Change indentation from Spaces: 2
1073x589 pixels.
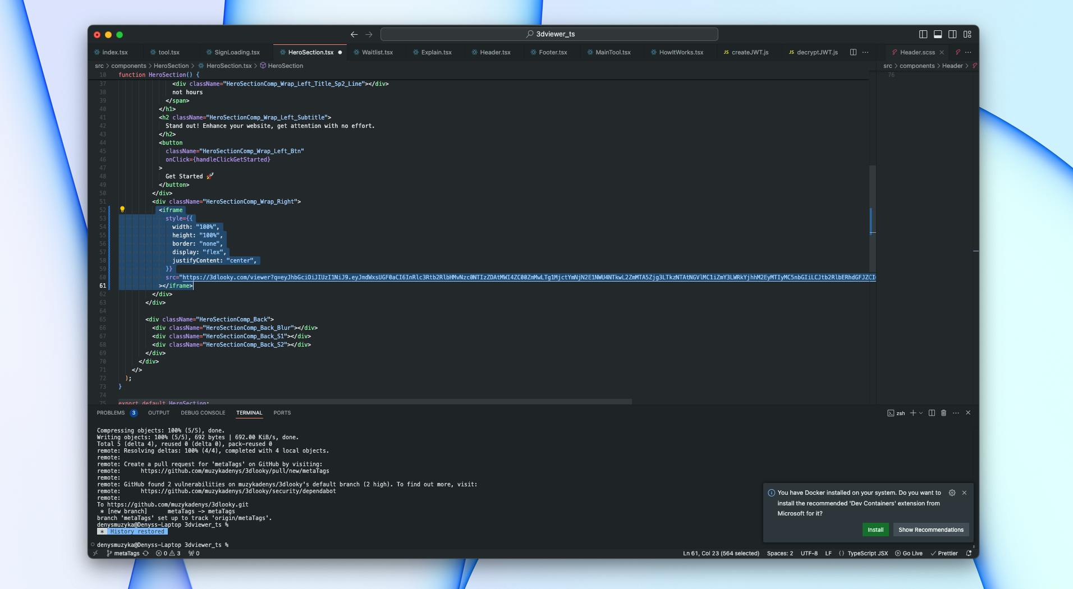pos(780,553)
